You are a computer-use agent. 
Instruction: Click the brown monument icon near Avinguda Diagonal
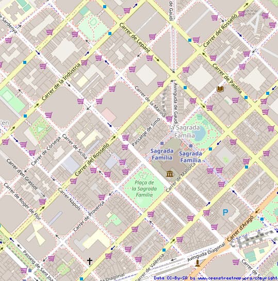coord(198,263)
